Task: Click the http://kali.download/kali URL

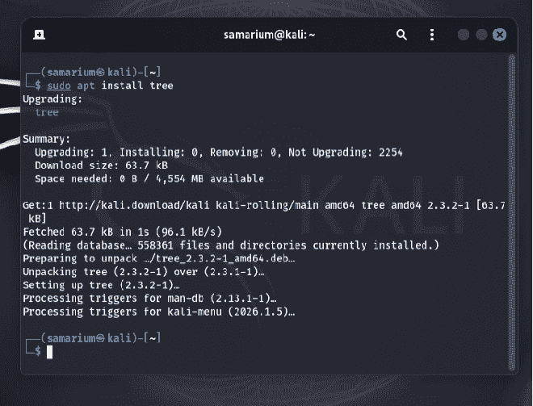Action: pyautogui.click(x=134, y=205)
